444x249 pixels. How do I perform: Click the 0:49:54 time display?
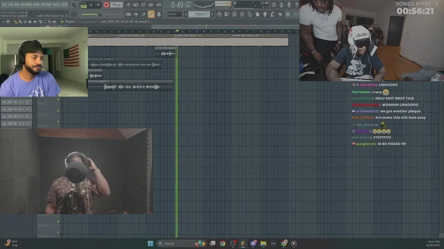point(180,5)
